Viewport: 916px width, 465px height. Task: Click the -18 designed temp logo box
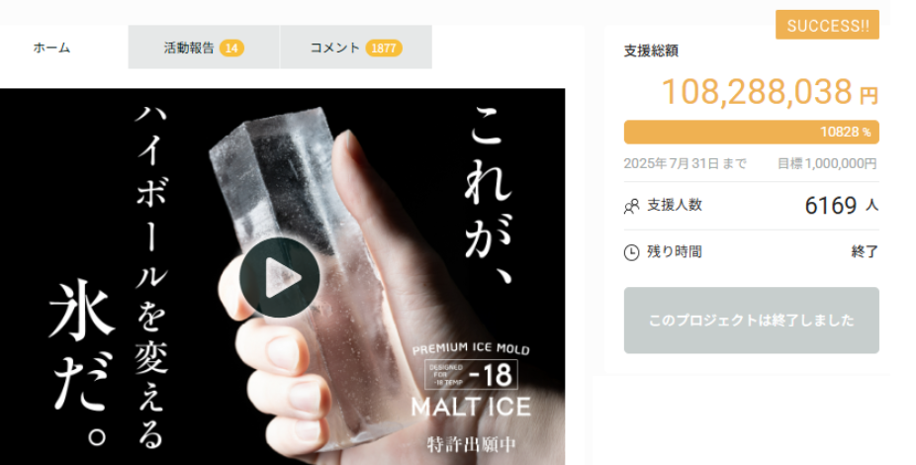coord(471,374)
